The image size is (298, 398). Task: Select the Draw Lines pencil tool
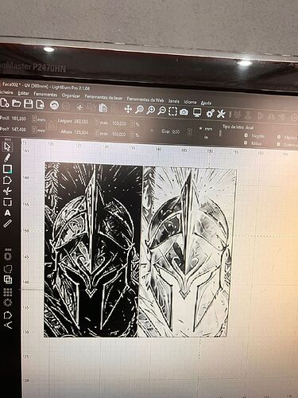pos(7,158)
